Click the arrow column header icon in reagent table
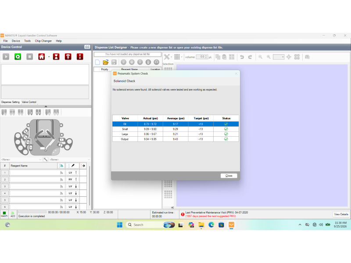This screenshot has width=351, height=263. click(x=83, y=166)
